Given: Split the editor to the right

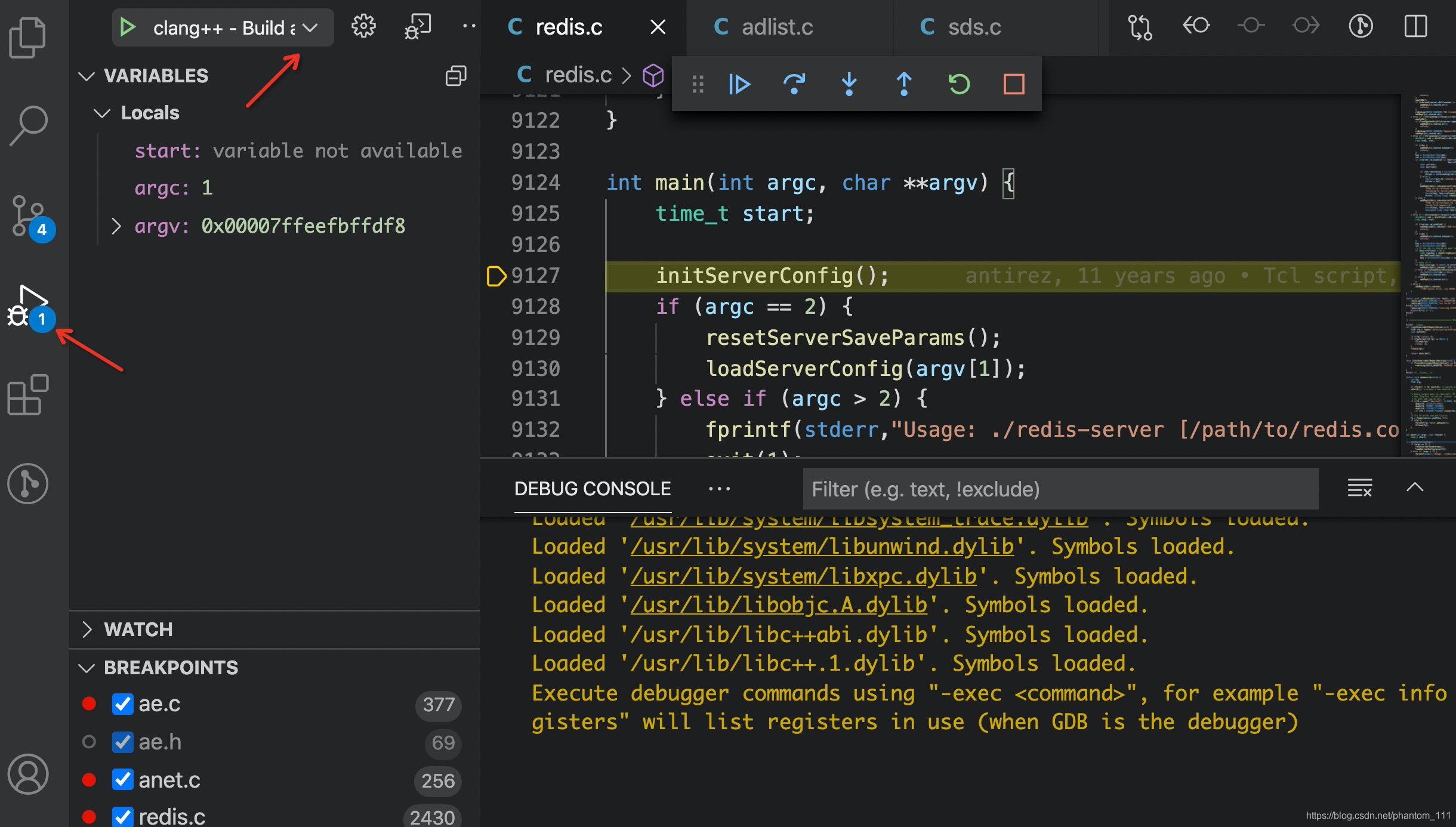Looking at the screenshot, I should tap(1415, 26).
